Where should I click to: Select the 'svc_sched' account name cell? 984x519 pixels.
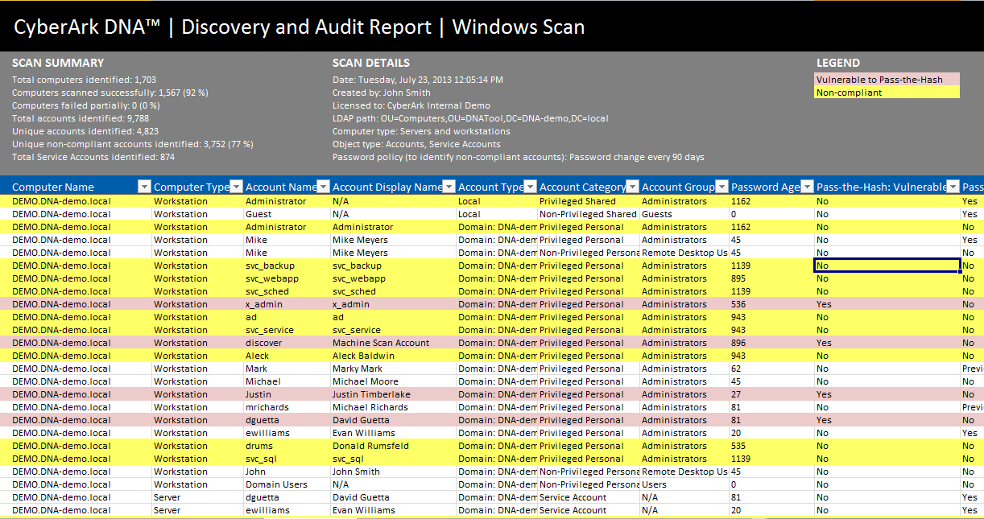tap(287, 291)
